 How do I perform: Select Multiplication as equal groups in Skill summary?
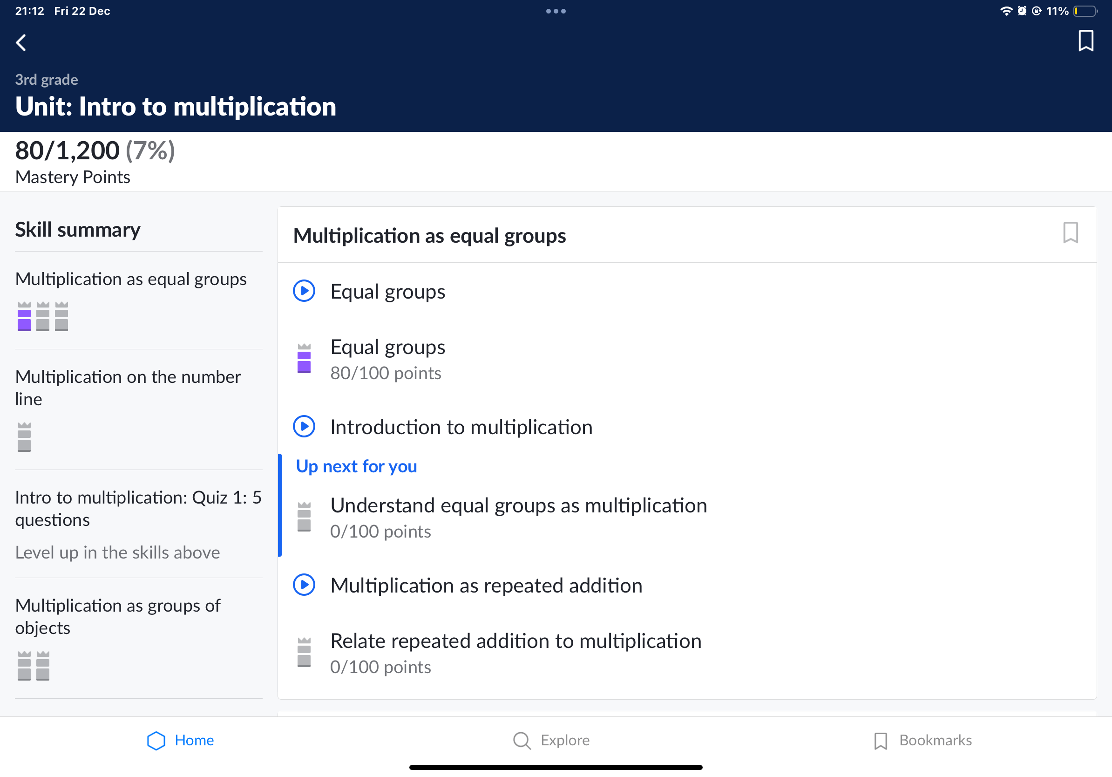pyautogui.click(x=131, y=279)
